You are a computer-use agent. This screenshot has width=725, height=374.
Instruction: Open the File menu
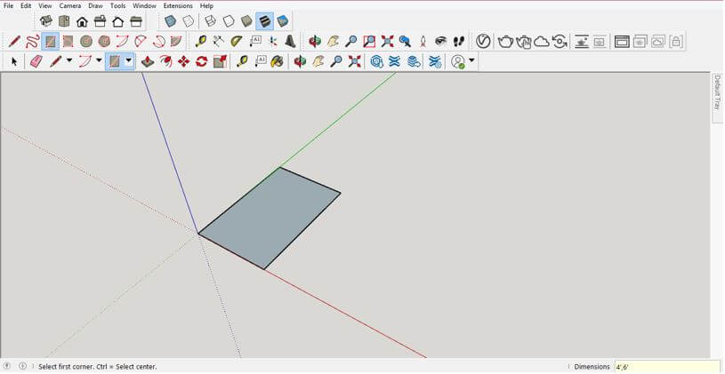click(8, 6)
